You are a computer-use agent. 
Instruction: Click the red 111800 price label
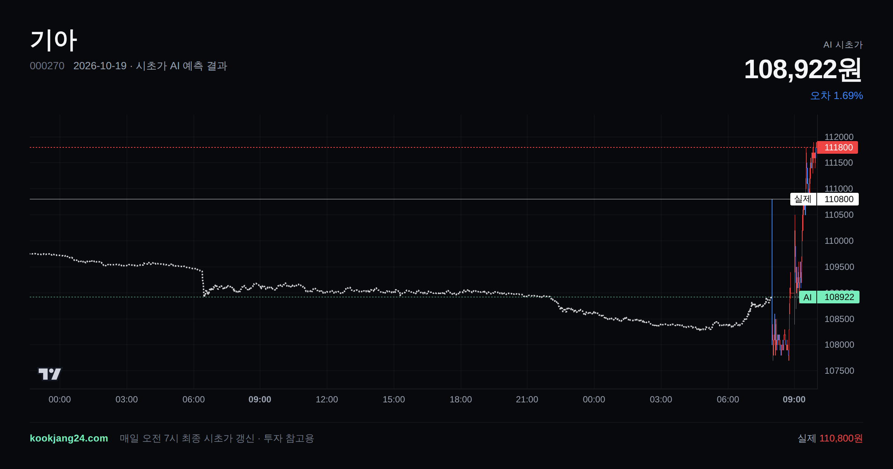[838, 147]
